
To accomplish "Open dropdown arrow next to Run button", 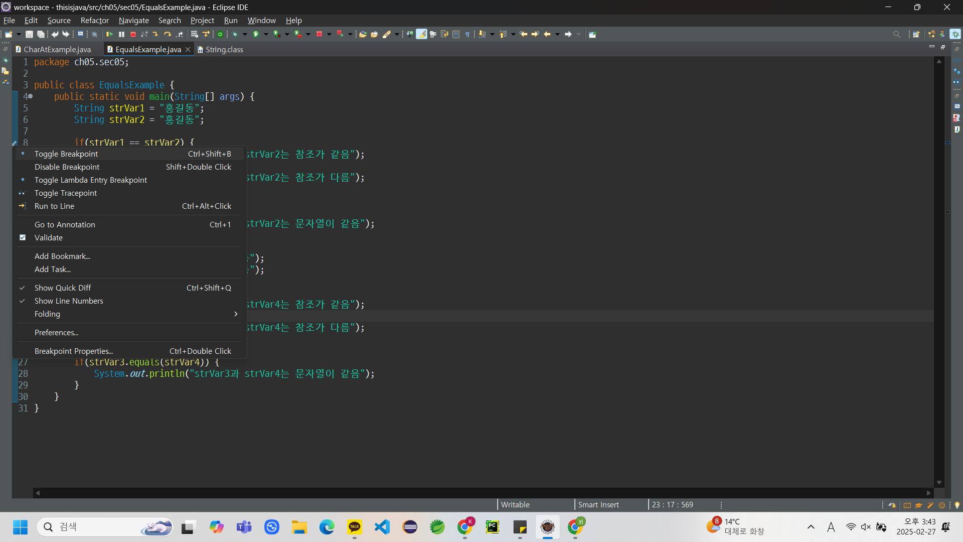I will pos(266,34).
